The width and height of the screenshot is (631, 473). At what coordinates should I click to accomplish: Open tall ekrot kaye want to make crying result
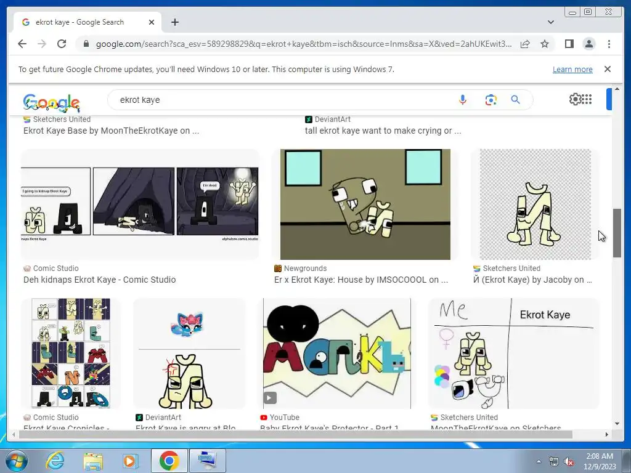[x=383, y=131]
